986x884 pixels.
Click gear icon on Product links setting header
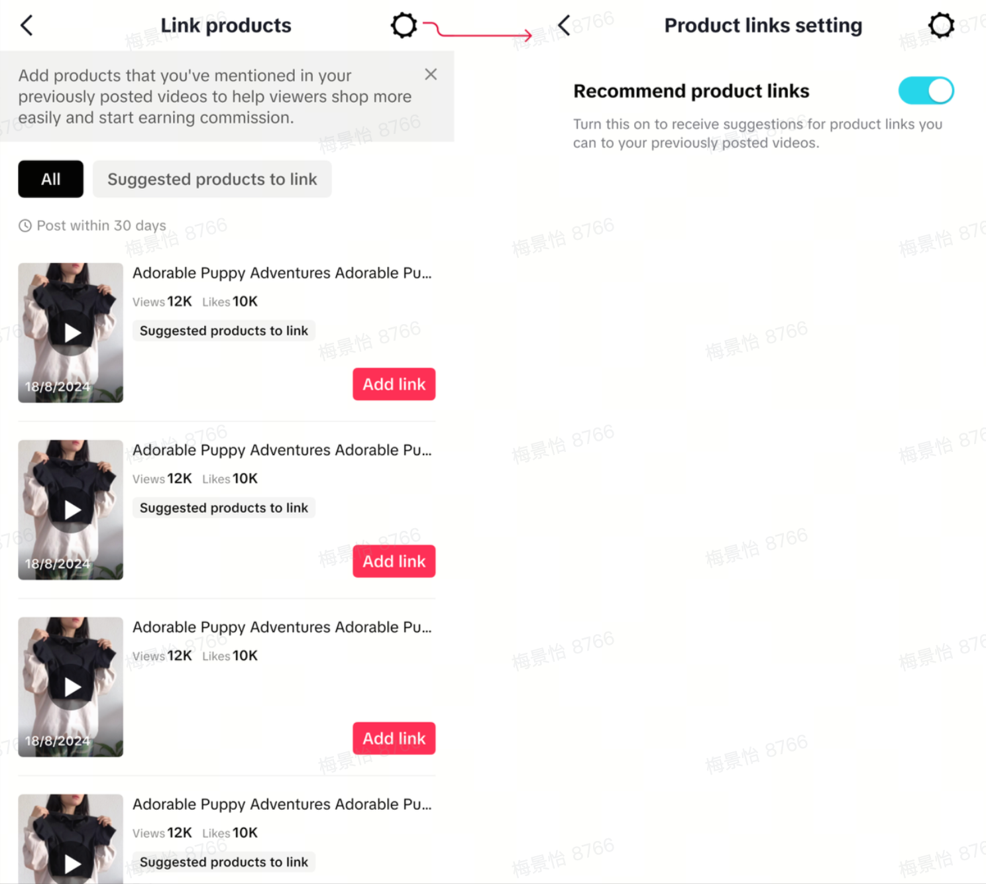(941, 25)
